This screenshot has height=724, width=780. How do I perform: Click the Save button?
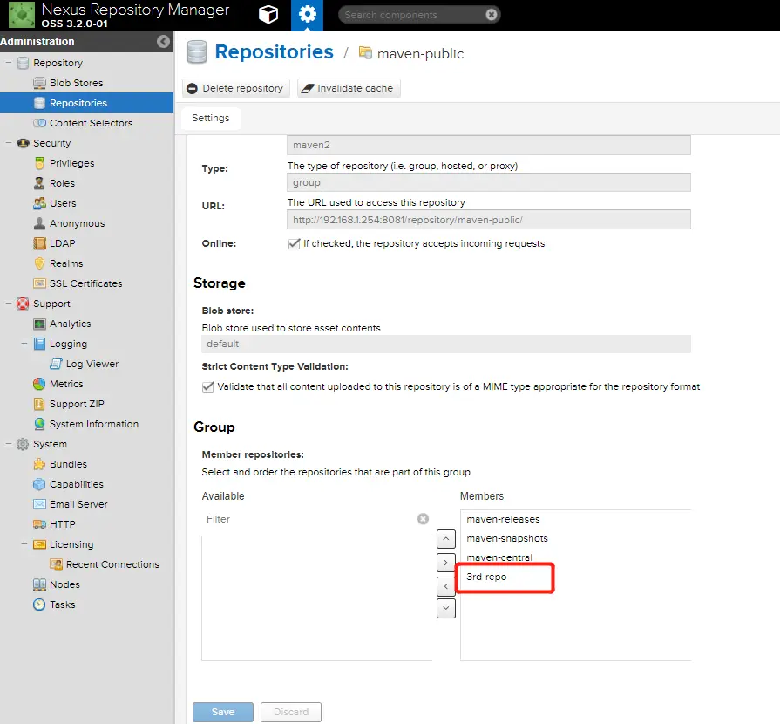pos(223,712)
